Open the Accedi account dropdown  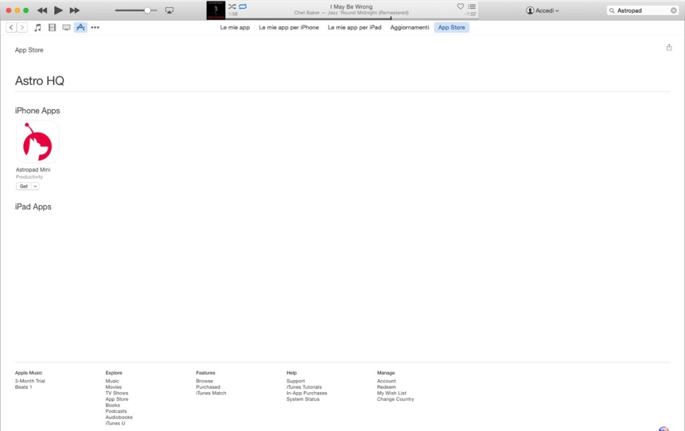click(542, 11)
